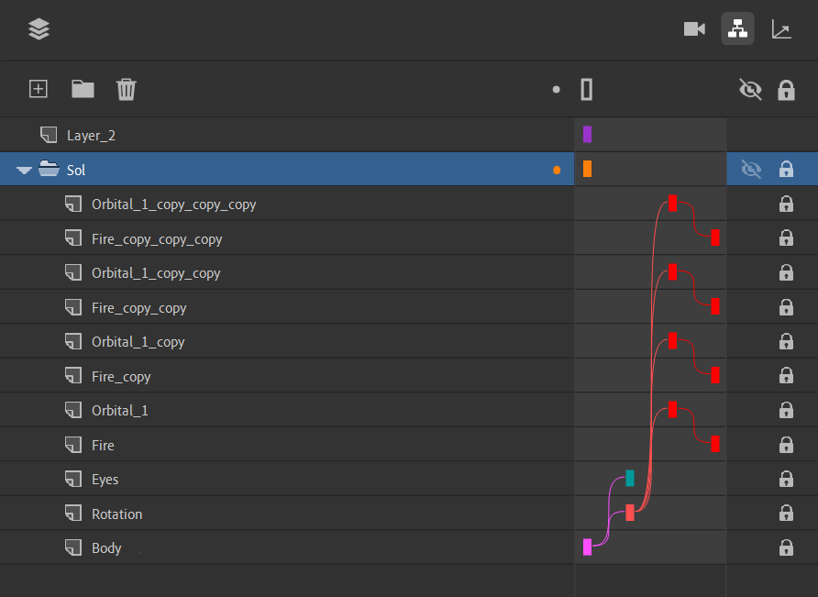
Task: Show the hidden Sol folder layer
Action: pos(751,169)
